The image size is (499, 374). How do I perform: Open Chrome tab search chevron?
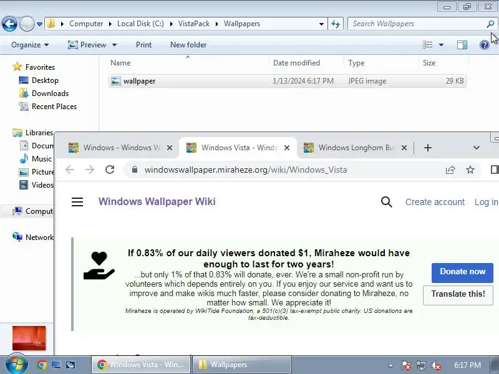click(x=477, y=148)
